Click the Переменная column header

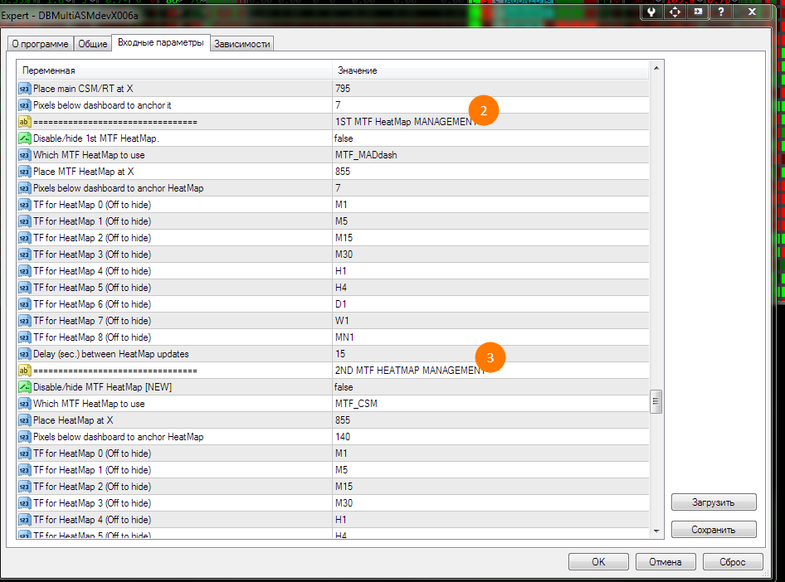click(x=174, y=71)
